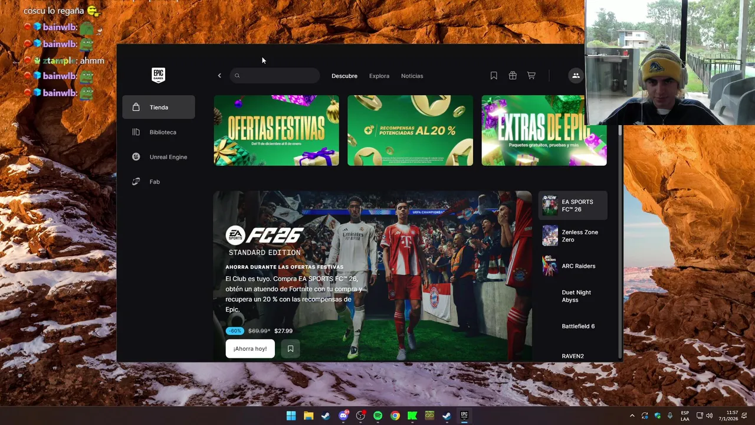Click the EA SPORTS FC 26 small thumbnail
Image resolution: width=755 pixels, height=425 pixels.
point(550,205)
